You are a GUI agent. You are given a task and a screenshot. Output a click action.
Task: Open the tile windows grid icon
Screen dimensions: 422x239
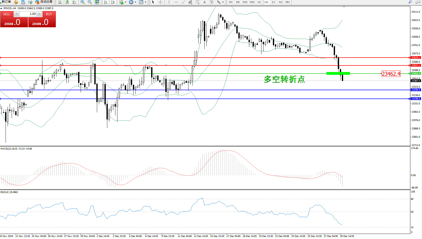97,2
